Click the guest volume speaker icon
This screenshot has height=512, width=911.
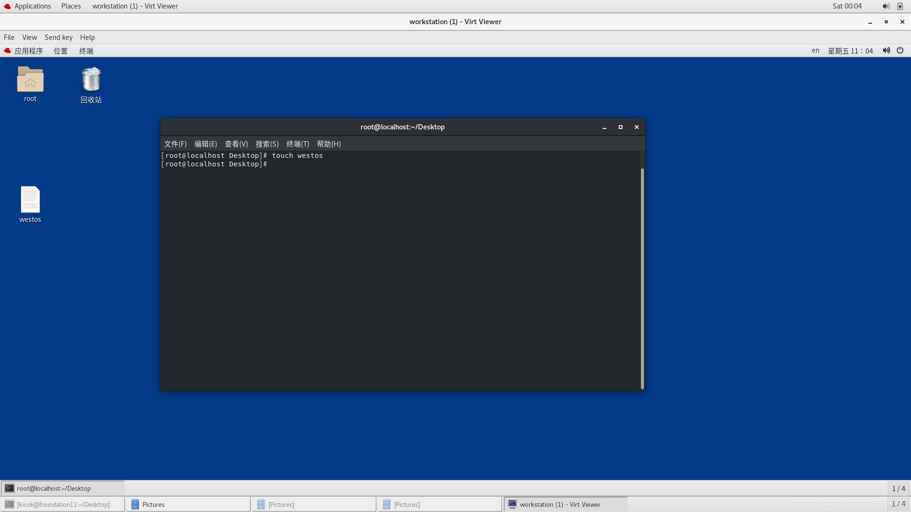tap(886, 50)
